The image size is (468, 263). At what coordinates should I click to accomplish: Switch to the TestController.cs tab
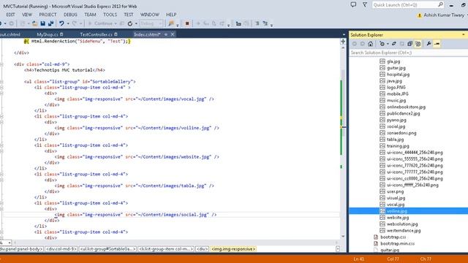[x=96, y=34]
